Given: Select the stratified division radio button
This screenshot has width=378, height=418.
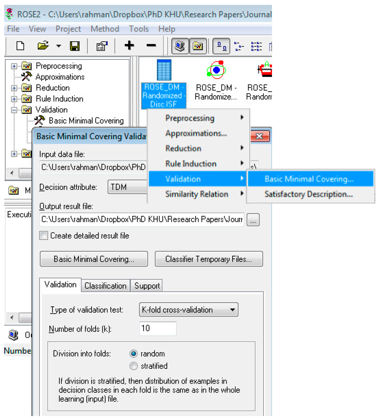Looking at the screenshot, I should 134,366.
